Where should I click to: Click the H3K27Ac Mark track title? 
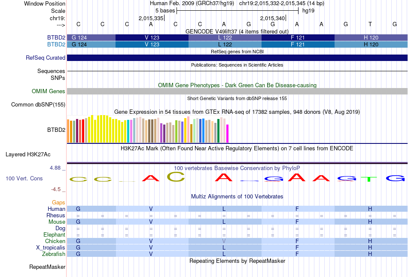[237, 149]
